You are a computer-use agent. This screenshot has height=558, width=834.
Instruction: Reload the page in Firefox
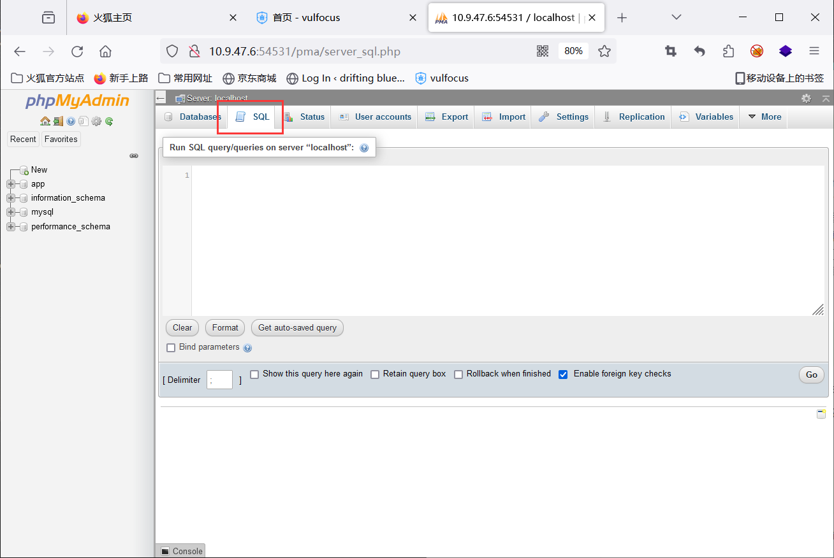[77, 52]
